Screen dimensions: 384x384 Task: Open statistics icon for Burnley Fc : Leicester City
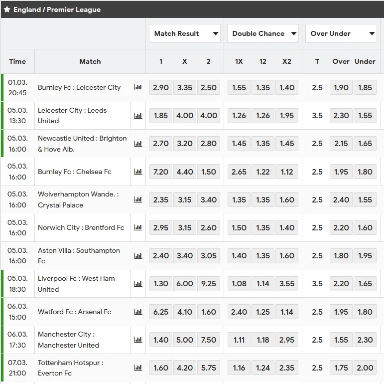[138, 88]
